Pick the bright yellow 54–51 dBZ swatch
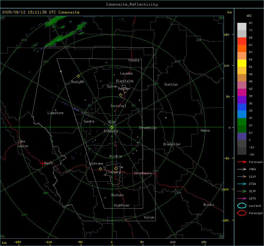Screen dimensions: 264x246 (242, 63)
